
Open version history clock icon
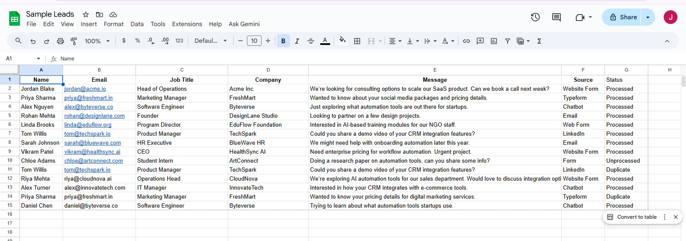click(x=535, y=17)
